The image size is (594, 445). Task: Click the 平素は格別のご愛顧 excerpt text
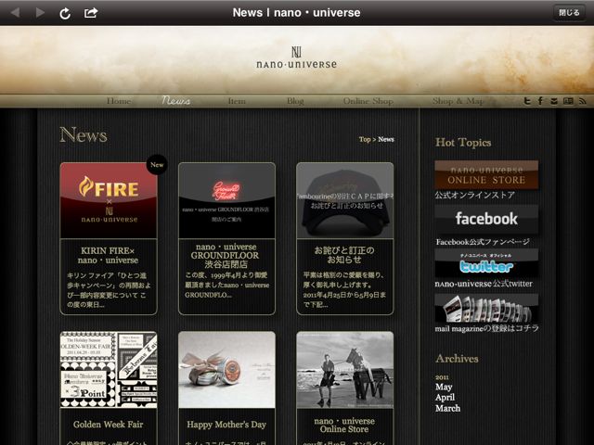(344, 290)
